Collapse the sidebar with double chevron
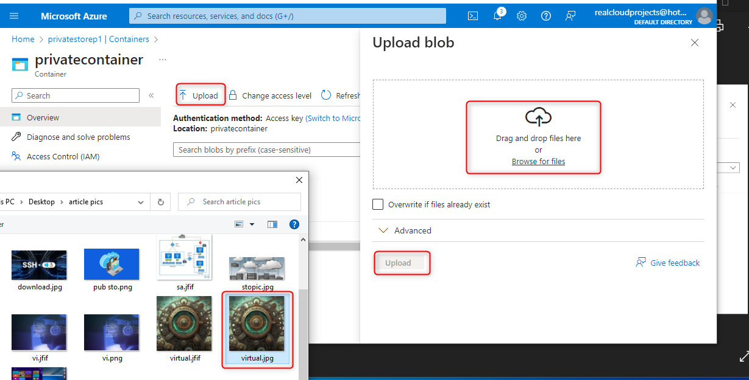The width and height of the screenshot is (749, 380). 151,95
